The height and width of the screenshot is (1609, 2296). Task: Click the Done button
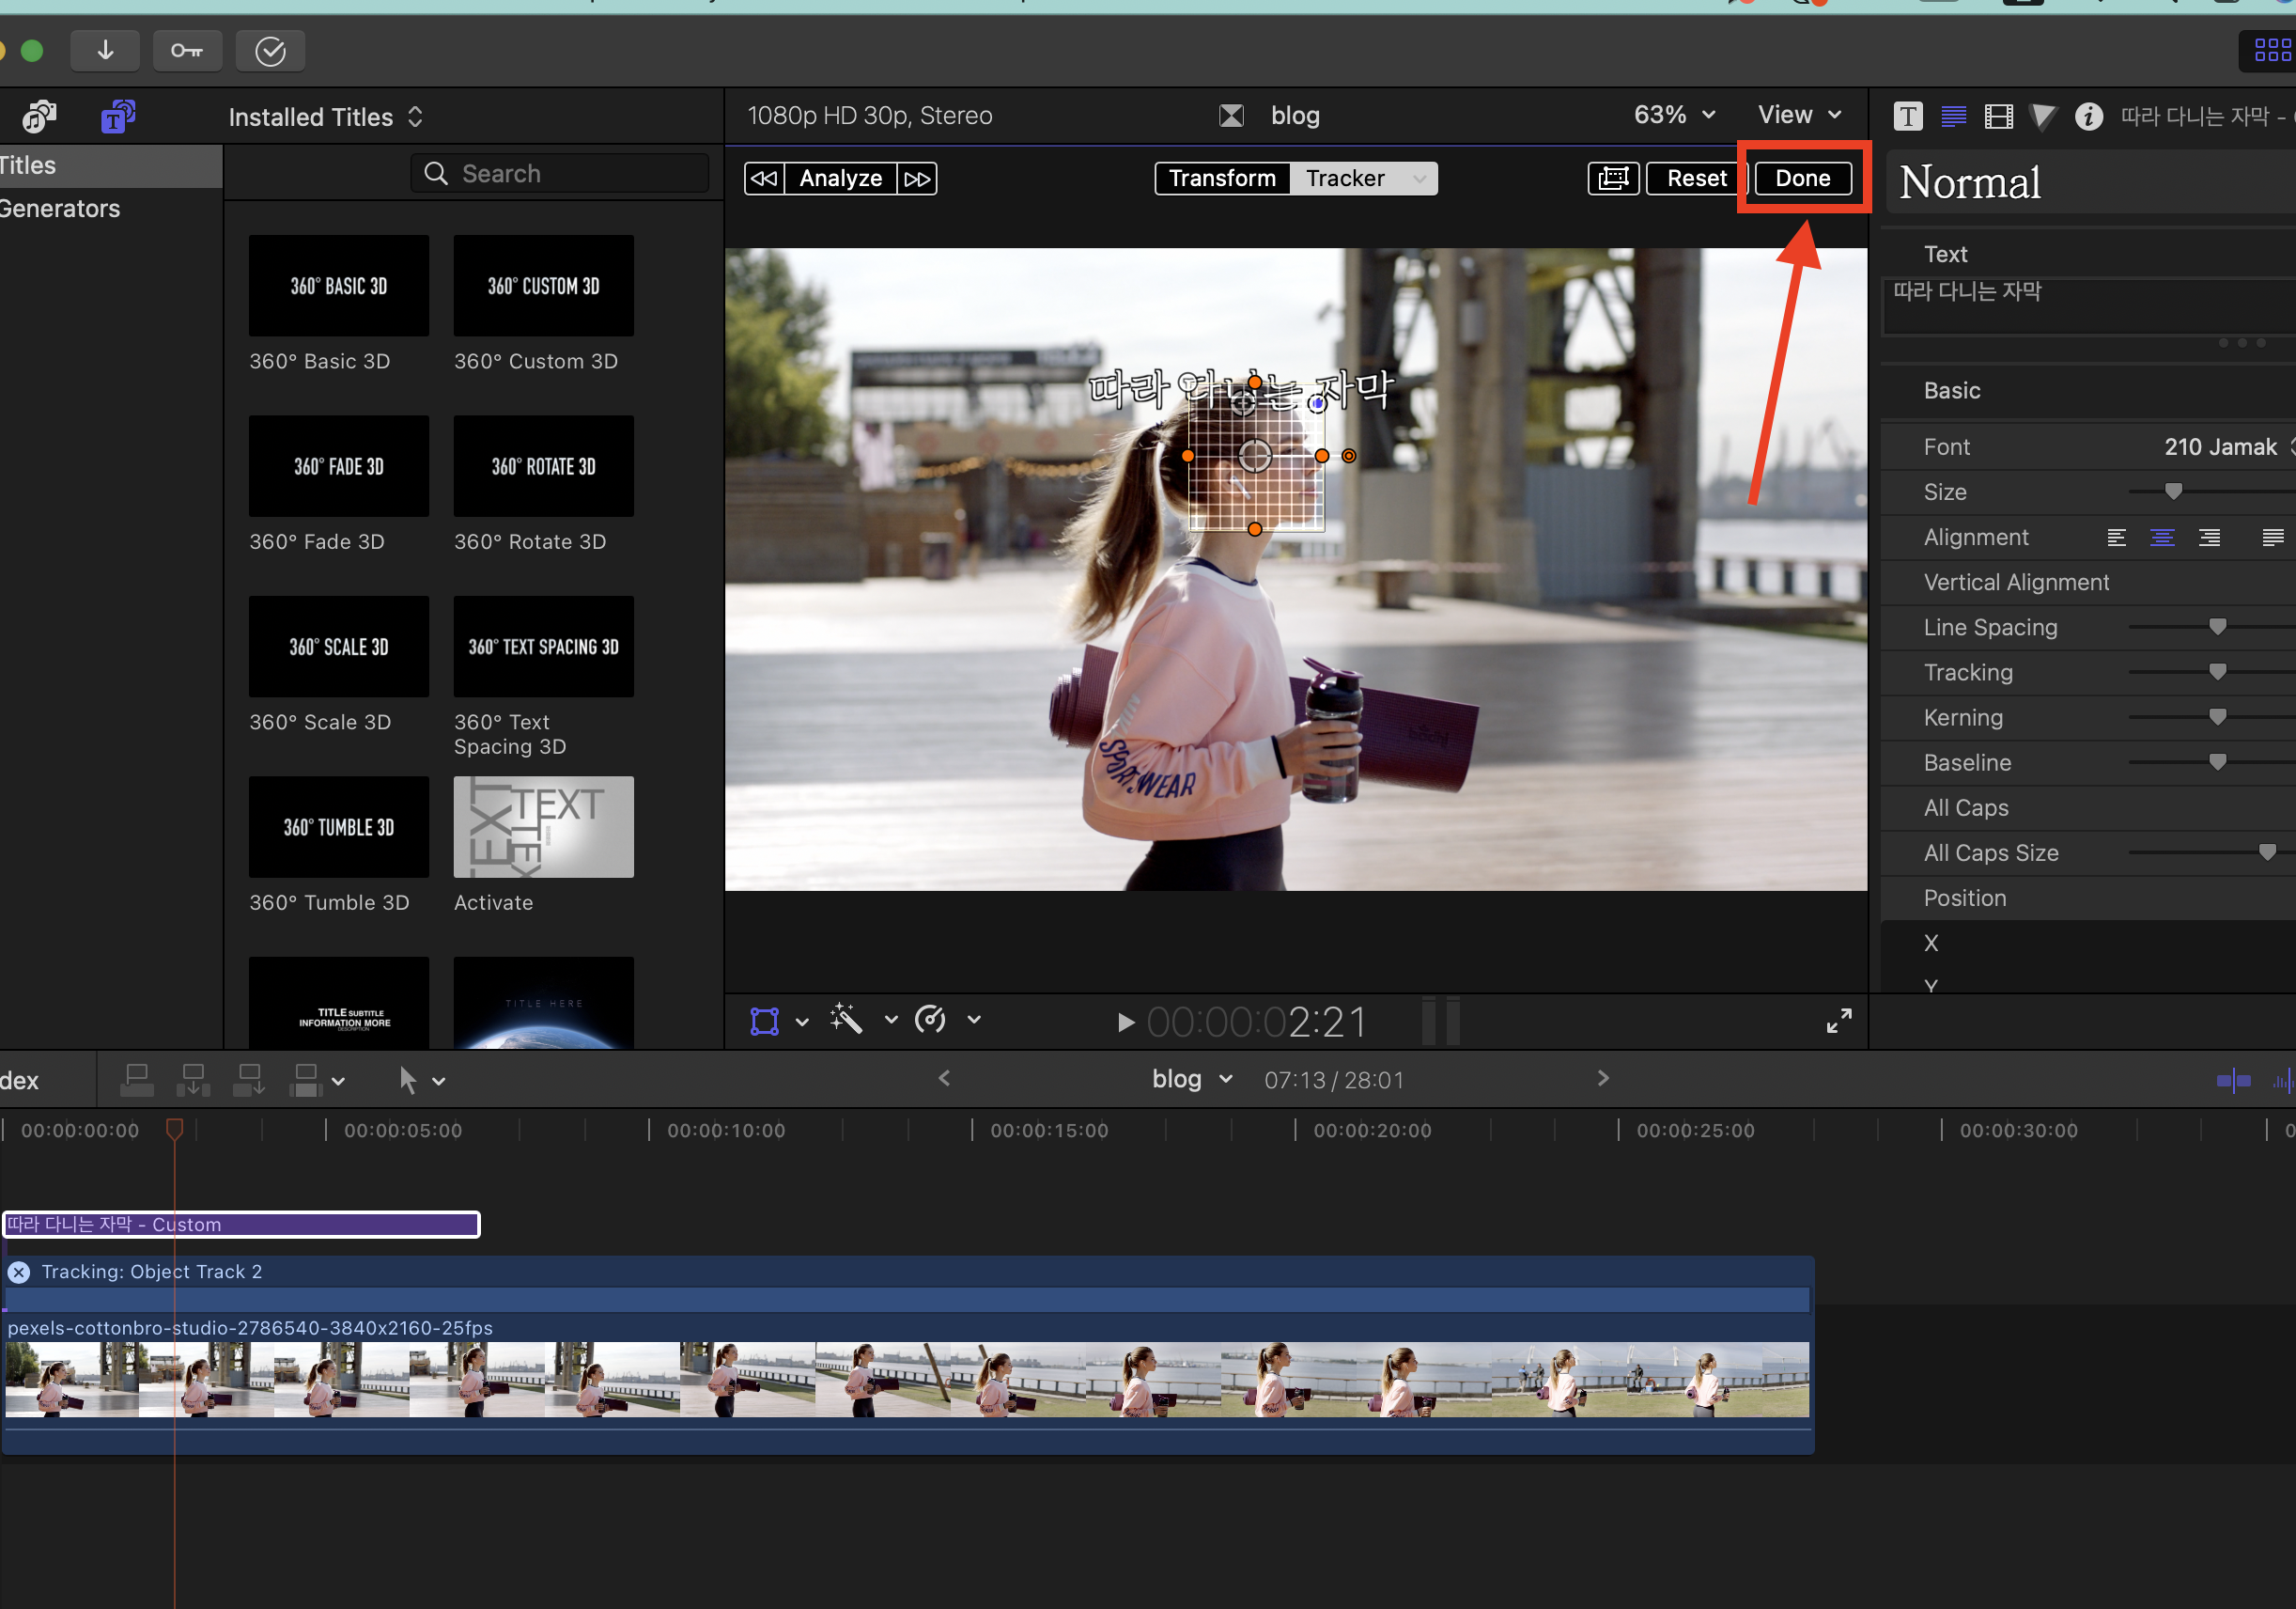click(x=1802, y=179)
